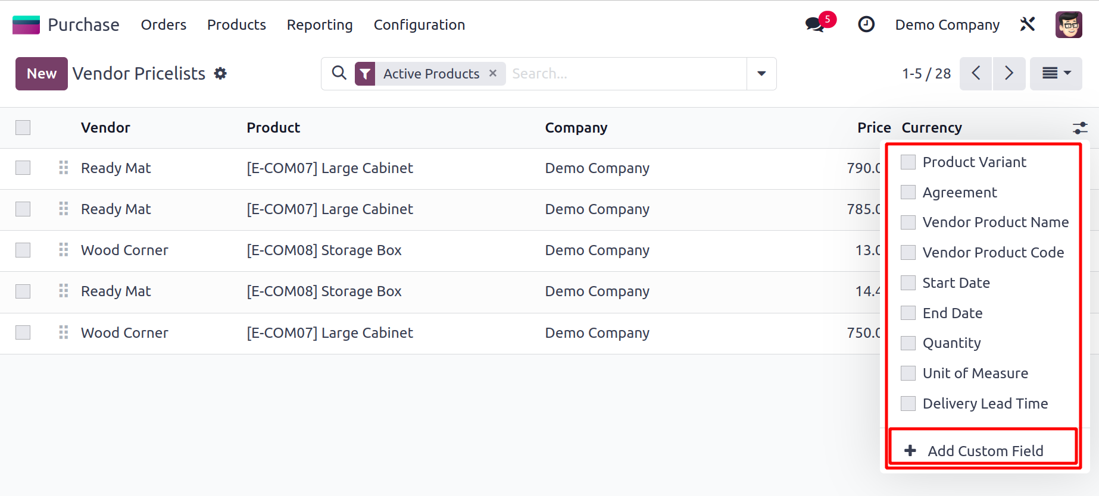Open the Demo Company switcher
This screenshot has width=1099, height=496.
pyautogui.click(x=947, y=25)
